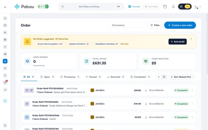Click the 3 processing text under Open Orders

(39, 65)
